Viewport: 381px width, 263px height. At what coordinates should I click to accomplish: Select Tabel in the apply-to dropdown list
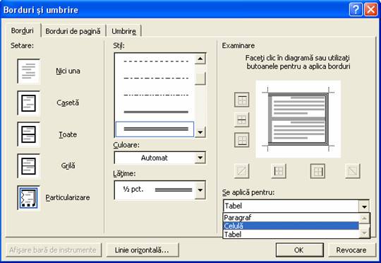pos(291,234)
